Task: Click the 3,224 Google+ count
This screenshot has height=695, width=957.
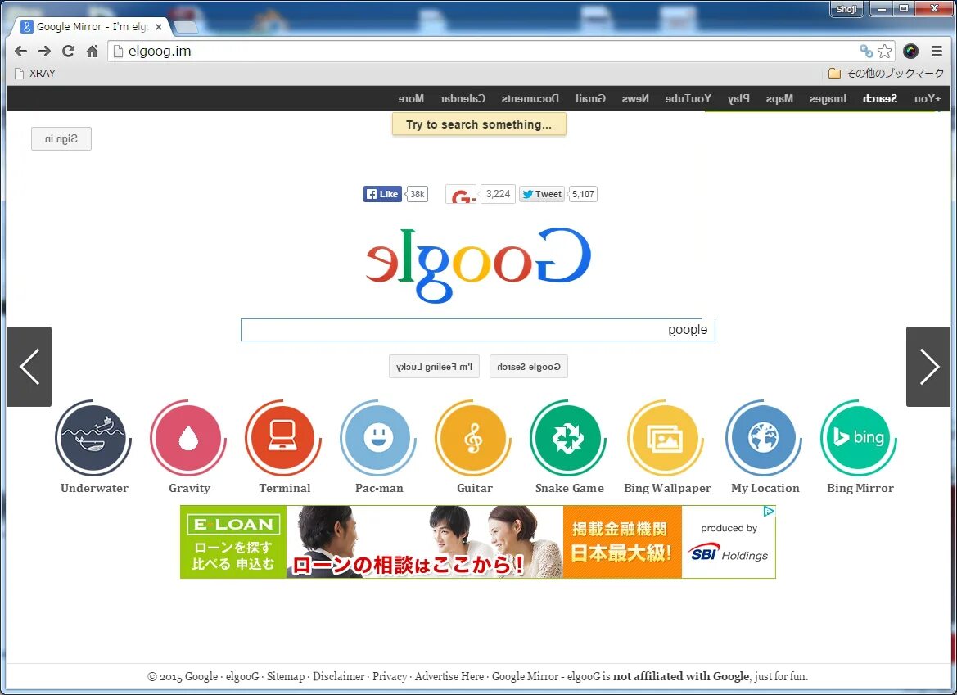Action: click(x=498, y=194)
